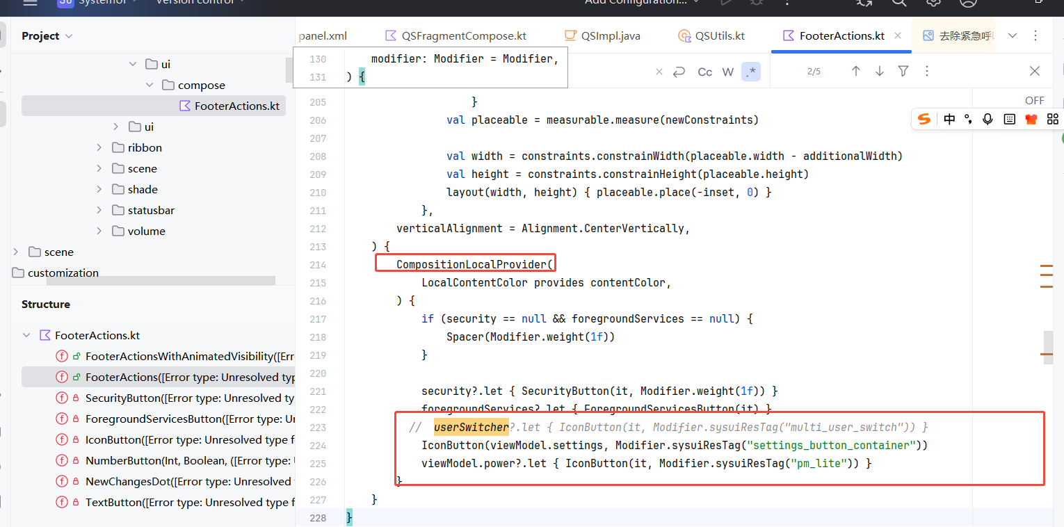
Task: Collapse the ui folder above compose
Action: 133,64
